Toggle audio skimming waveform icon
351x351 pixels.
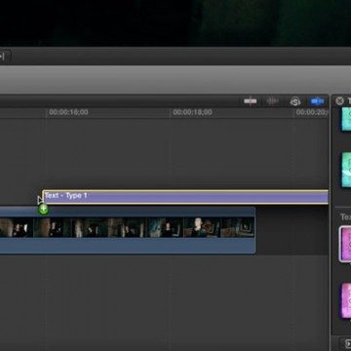tap(272, 101)
